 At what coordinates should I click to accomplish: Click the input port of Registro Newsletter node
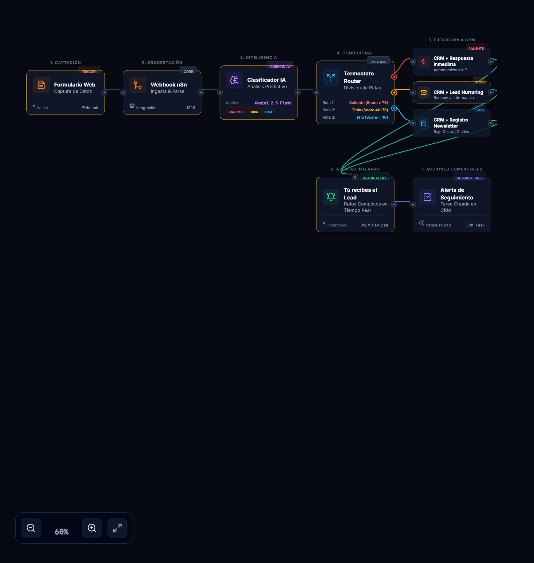pyautogui.click(x=413, y=123)
